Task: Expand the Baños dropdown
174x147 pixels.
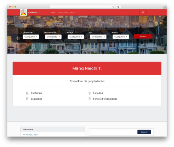Action: tap(76, 37)
